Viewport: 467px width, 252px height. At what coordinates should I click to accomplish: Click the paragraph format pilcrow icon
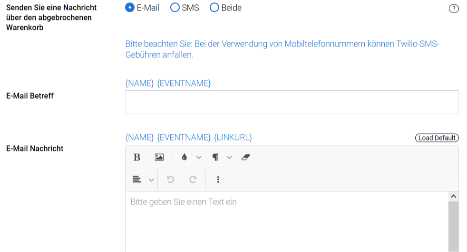[215, 157]
